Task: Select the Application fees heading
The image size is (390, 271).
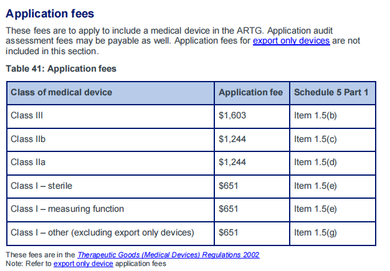Action: point(50,14)
